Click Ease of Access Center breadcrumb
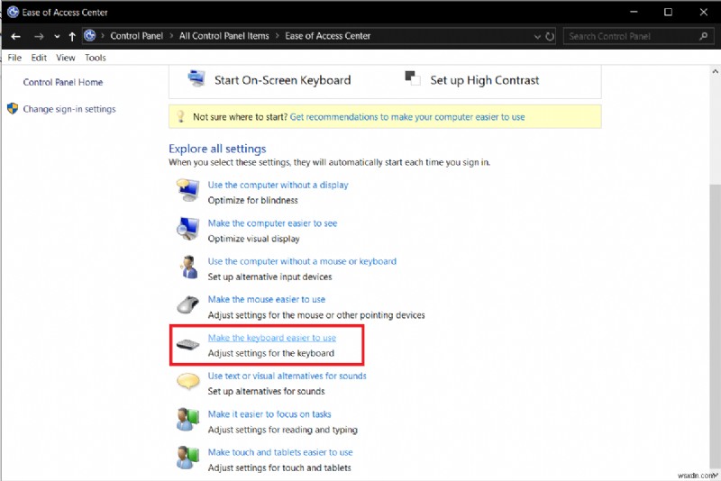The width and height of the screenshot is (721, 481). 327,36
